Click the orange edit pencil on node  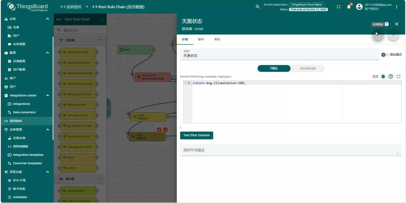pos(159,130)
